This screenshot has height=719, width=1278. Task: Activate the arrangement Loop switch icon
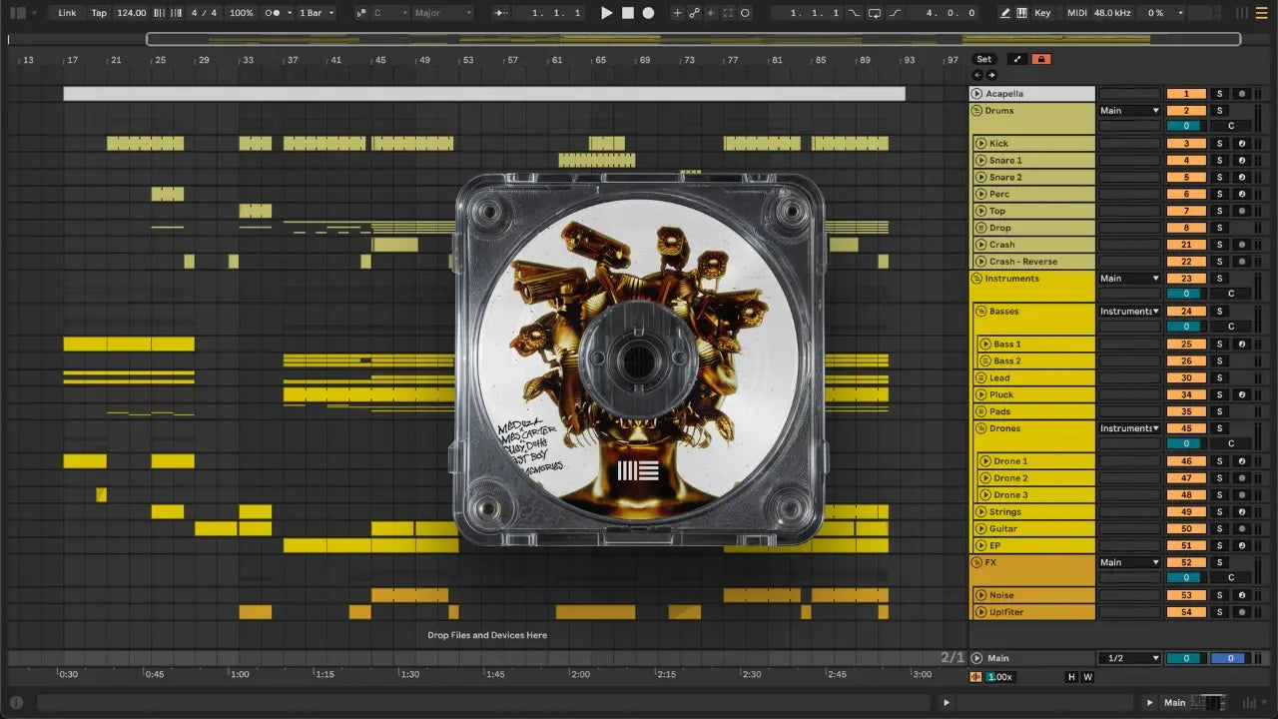(x=875, y=13)
